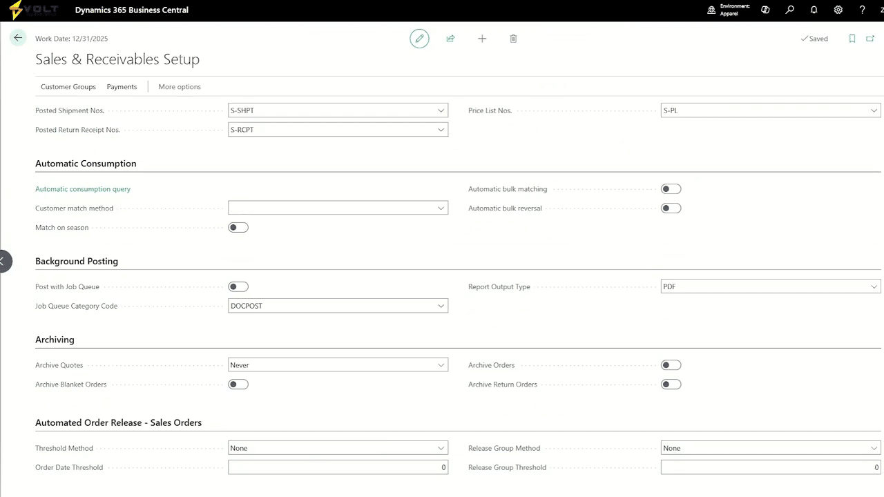Open Automatic consumption query link
This screenshot has height=497, width=884.
click(83, 188)
